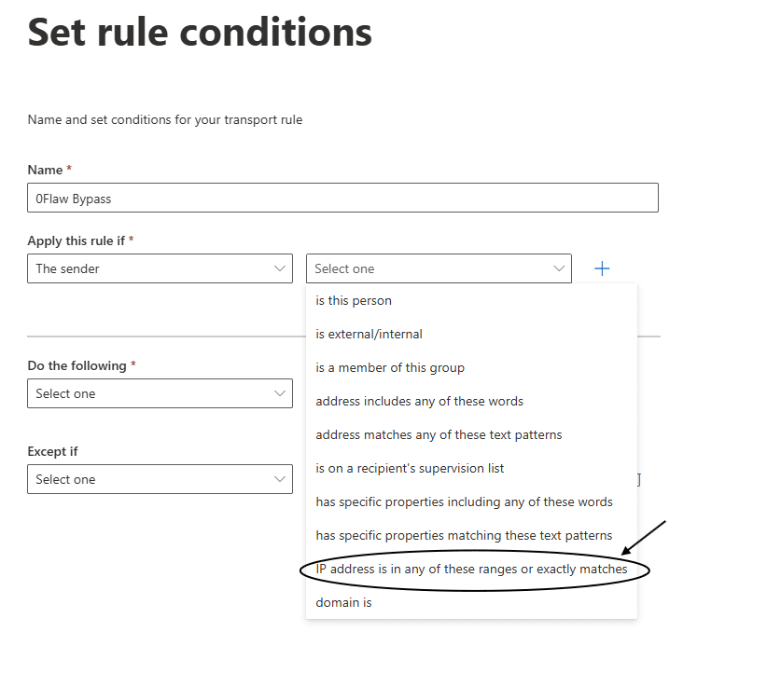
Task: Click the plus icon to add another condition
Action: click(602, 268)
